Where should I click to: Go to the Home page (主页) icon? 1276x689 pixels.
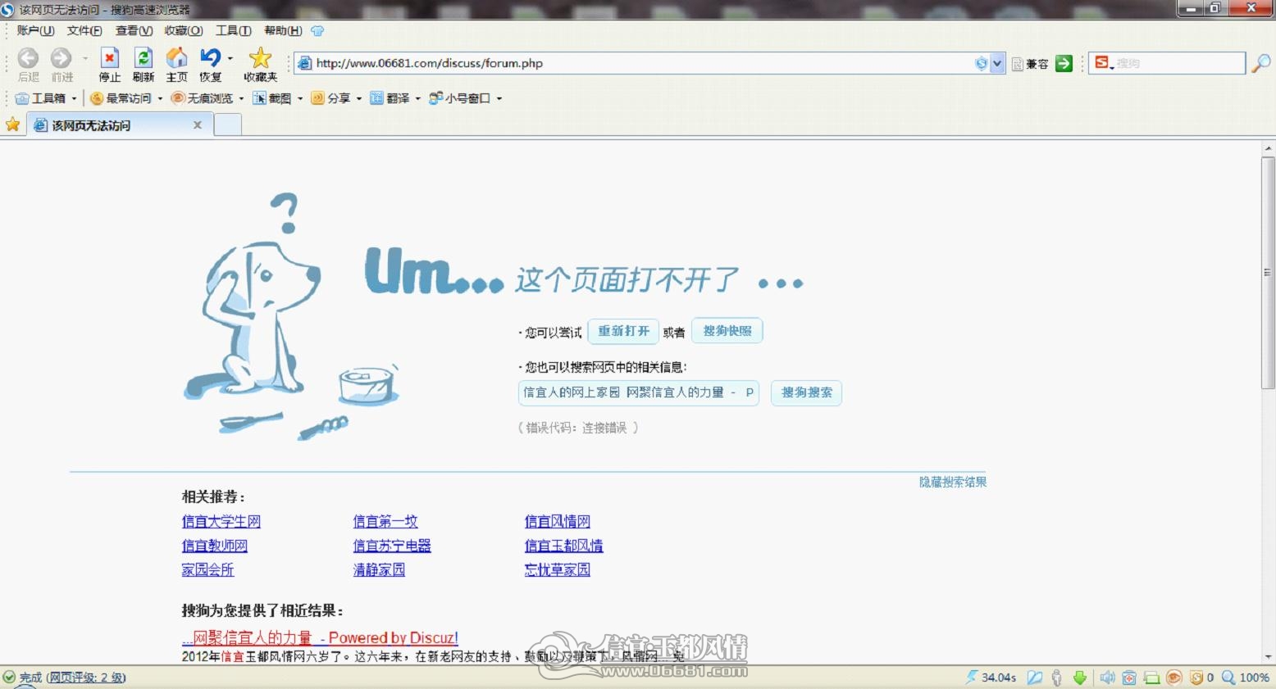(176, 58)
